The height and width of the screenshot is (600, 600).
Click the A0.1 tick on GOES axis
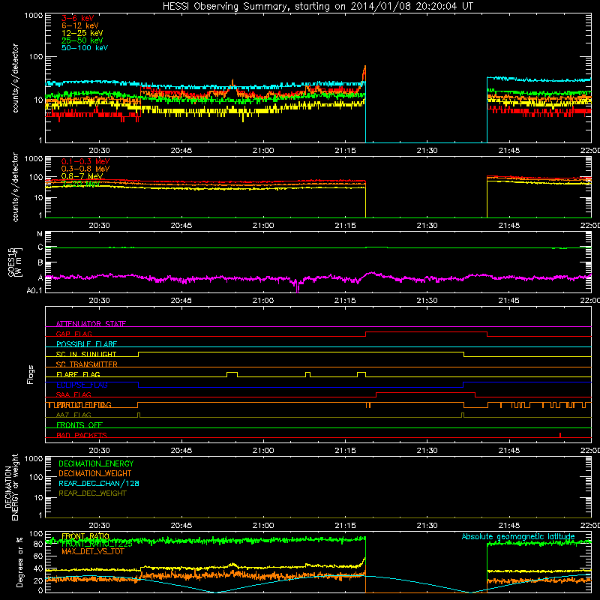click(34, 291)
